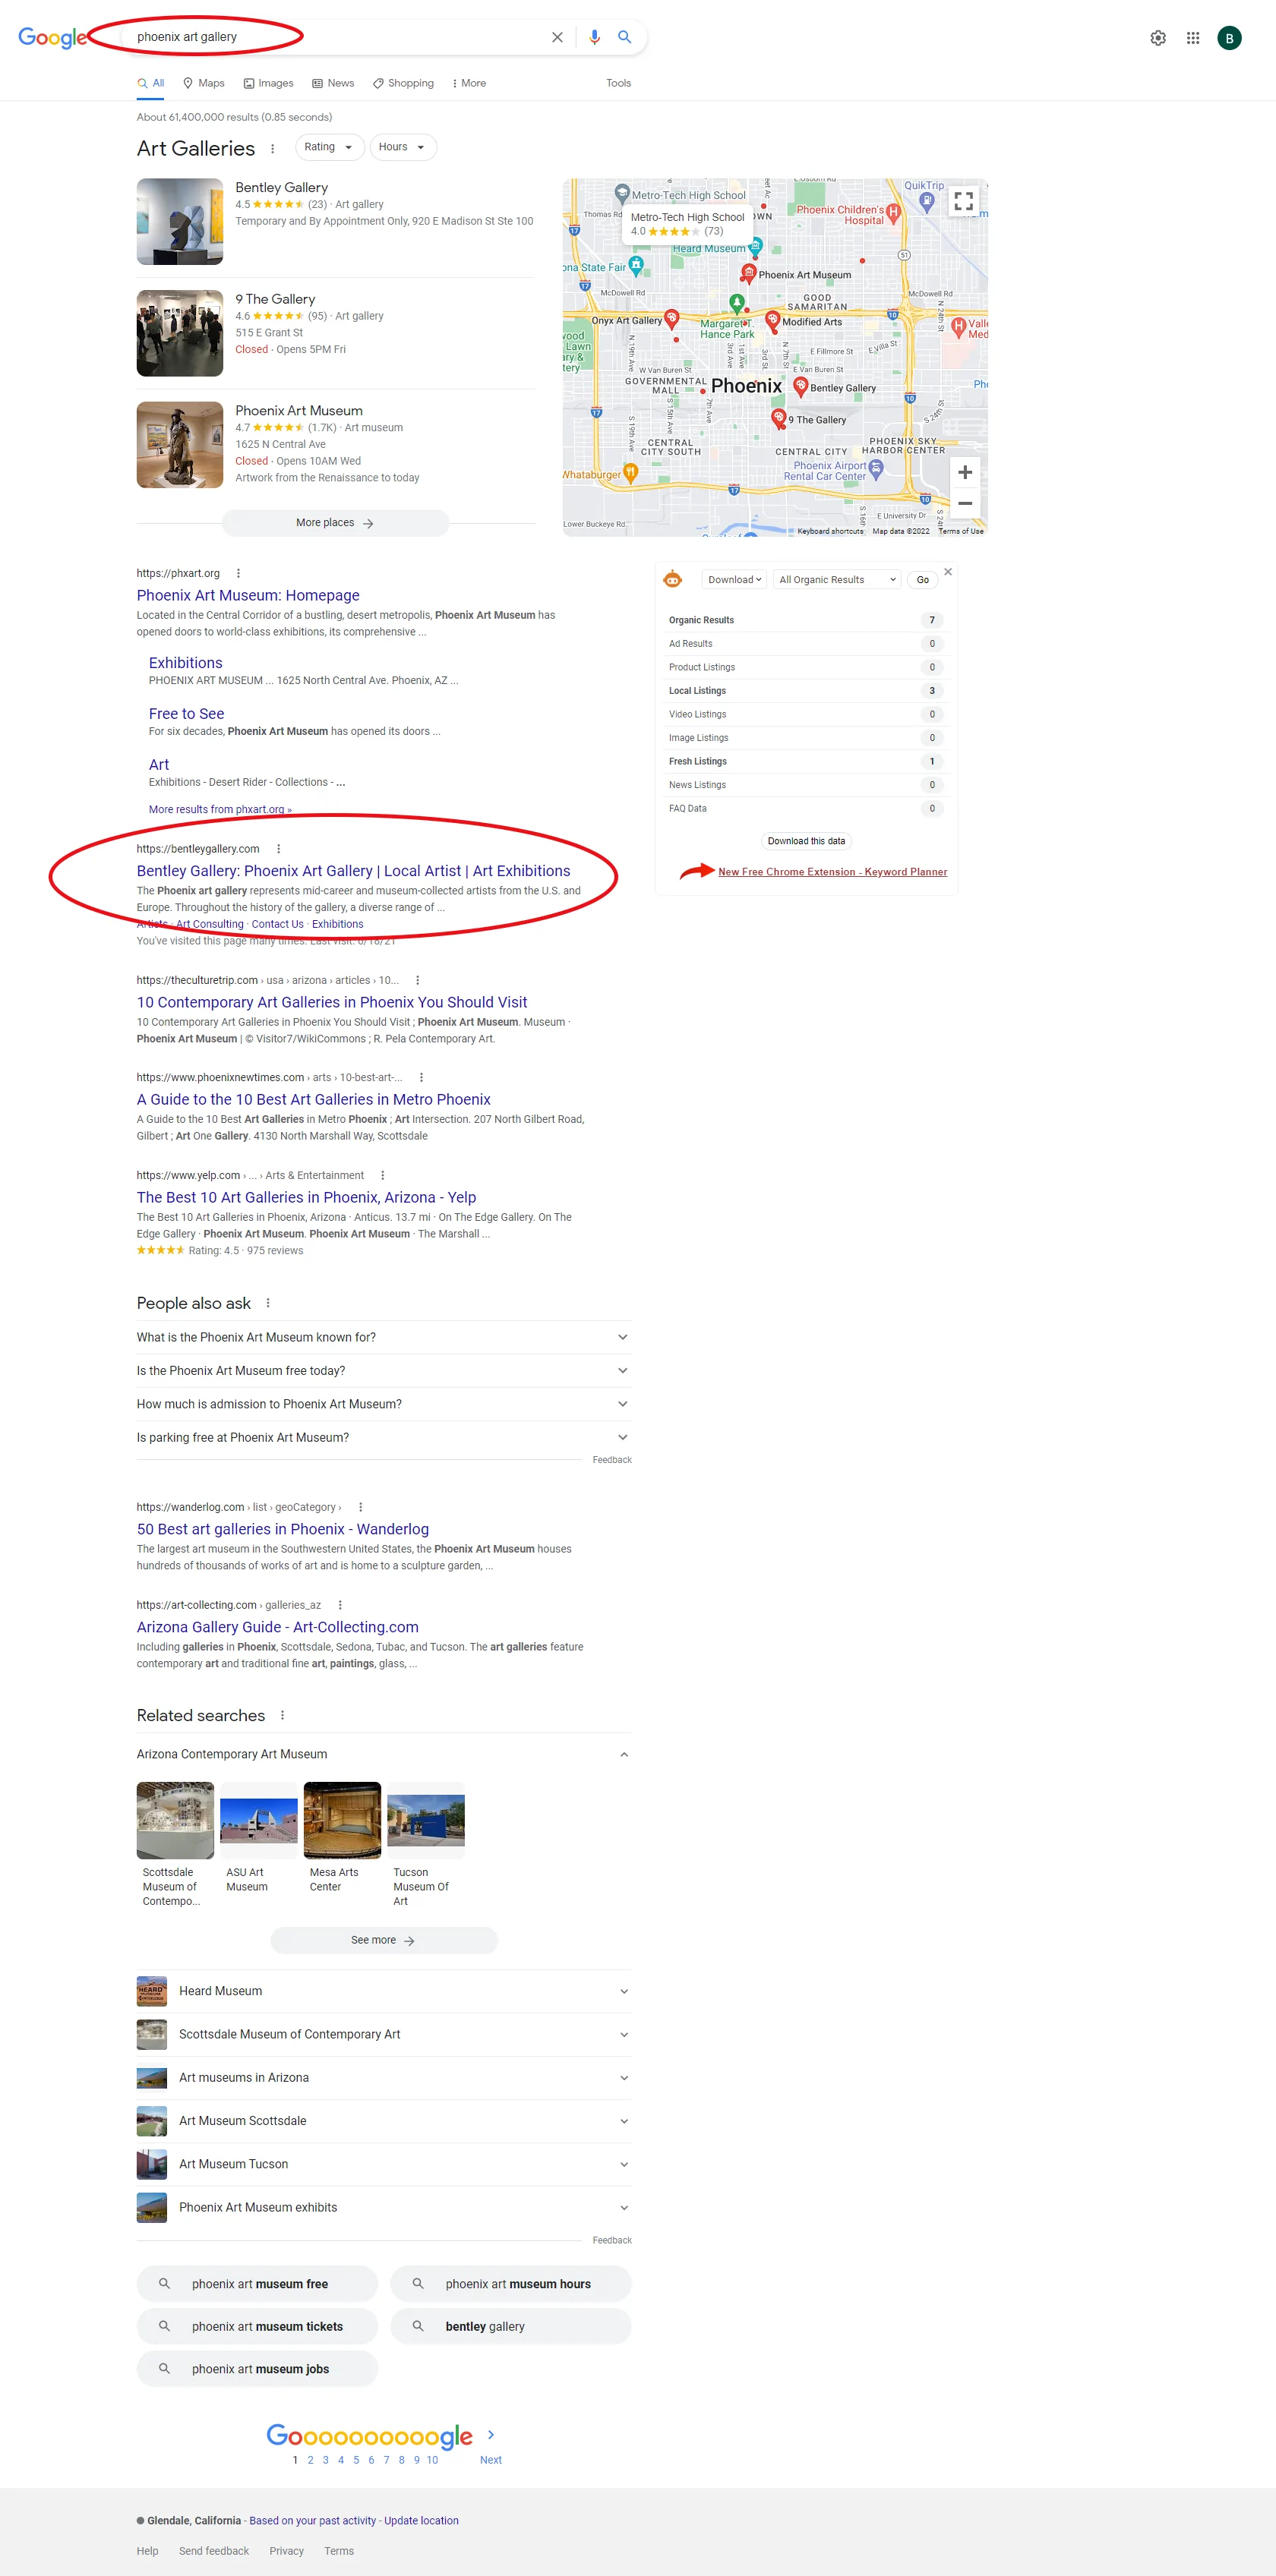The width and height of the screenshot is (1276, 2576).
Task: Expand Scottsdale Museum of Contemporary Art row
Action: (x=384, y=2034)
